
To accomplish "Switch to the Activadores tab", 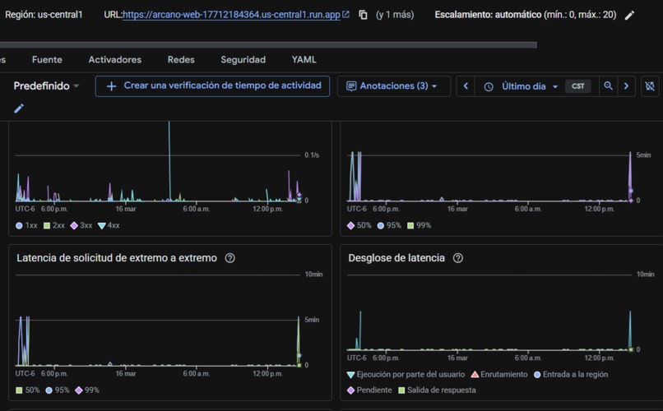I will 115,59.
